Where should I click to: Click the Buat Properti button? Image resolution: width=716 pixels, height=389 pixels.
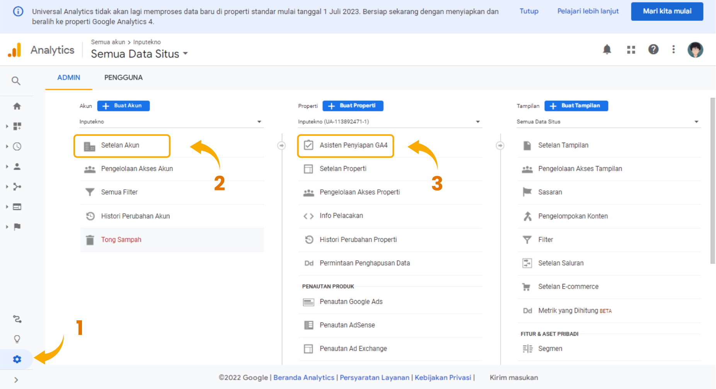coord(353,106)
